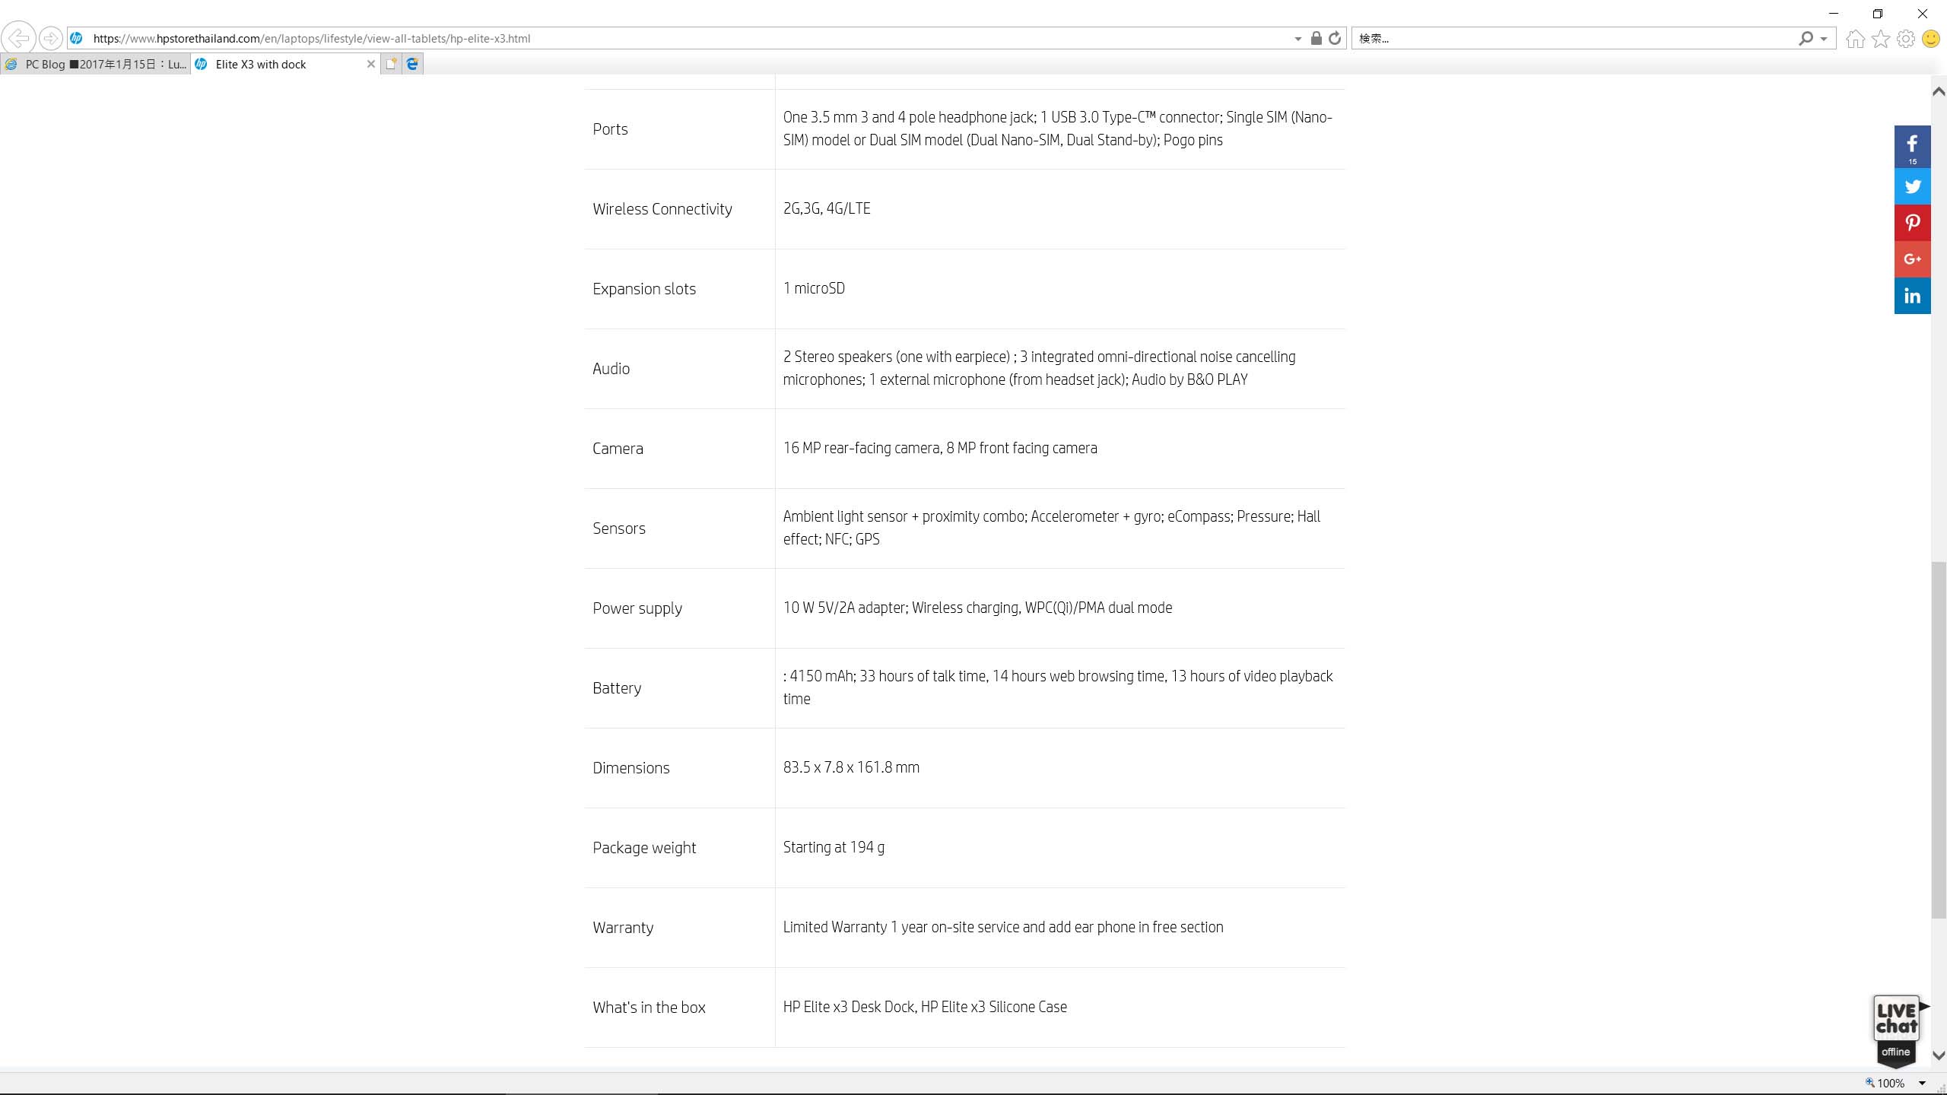Click the 100% zoom indicator
The width and height of the screenshot is (1947, 1095).
point(1885,1083)
